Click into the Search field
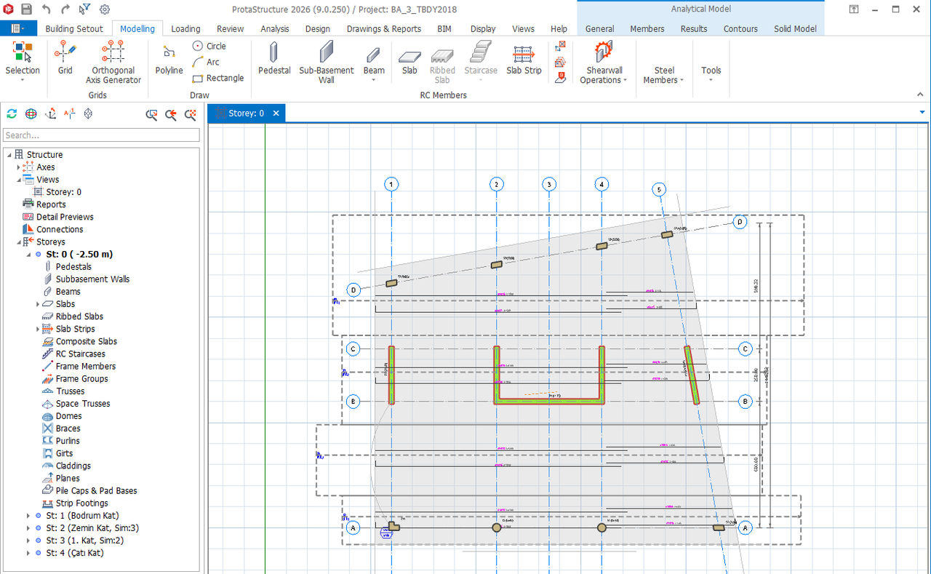Viewport: 931px width, 574px height. pos(101,135)
